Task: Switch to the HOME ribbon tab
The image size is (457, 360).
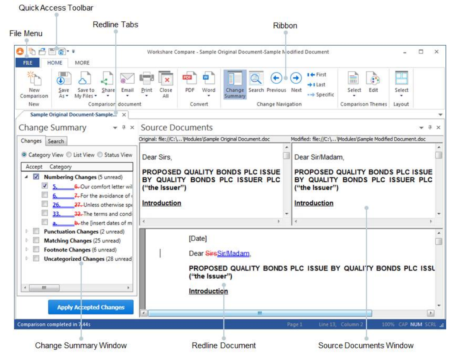Action: [x=55, y=63]
